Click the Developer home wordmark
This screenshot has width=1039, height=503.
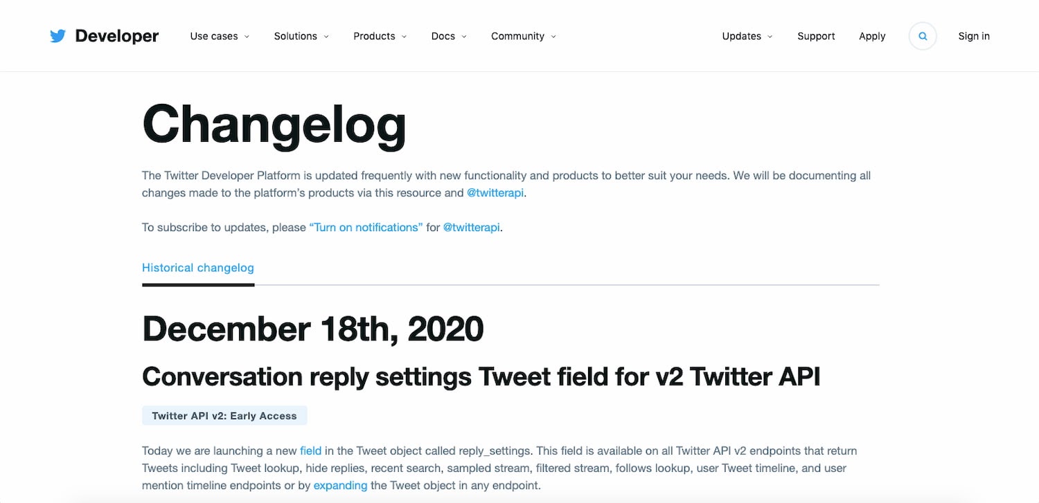point(117,36)
